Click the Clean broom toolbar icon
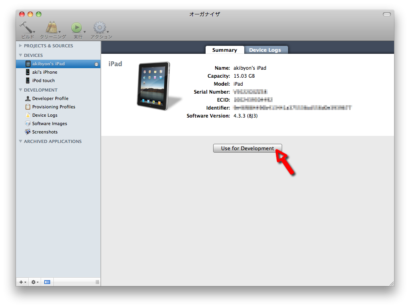Screen dimensions: 410x308 [x=52, y=27]
